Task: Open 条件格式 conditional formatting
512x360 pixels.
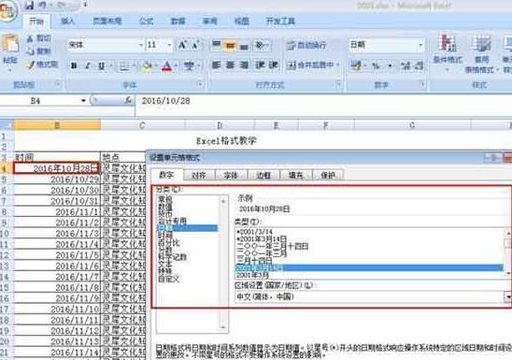Action: pos(448,52)
